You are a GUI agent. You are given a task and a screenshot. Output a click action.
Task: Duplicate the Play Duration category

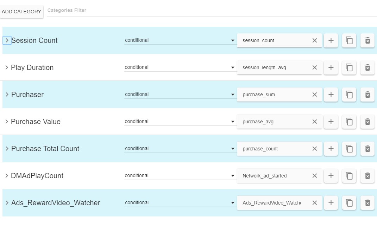[349, 67]
